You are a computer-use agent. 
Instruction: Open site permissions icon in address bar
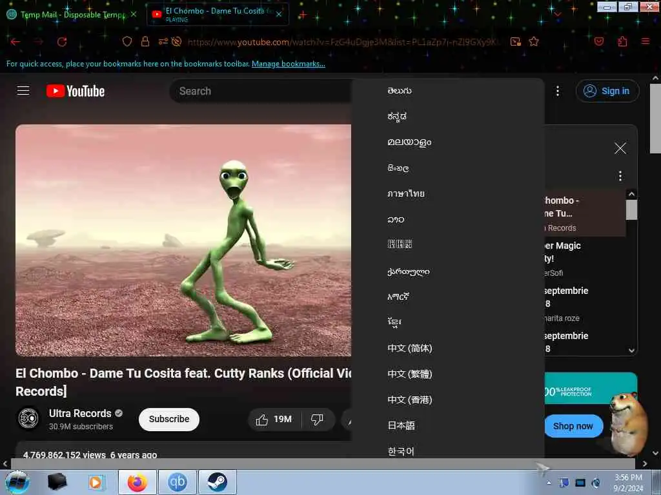tap(163, 41)
